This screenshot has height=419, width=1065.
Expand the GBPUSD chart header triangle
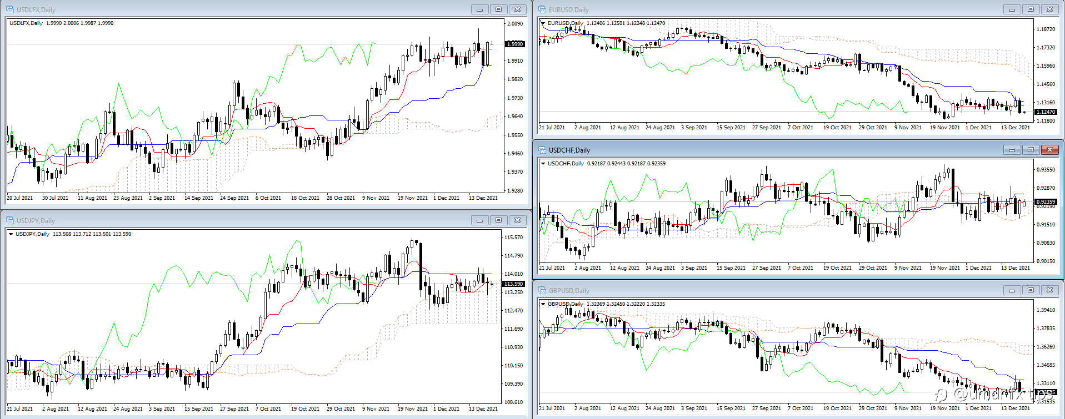point(543,304)
